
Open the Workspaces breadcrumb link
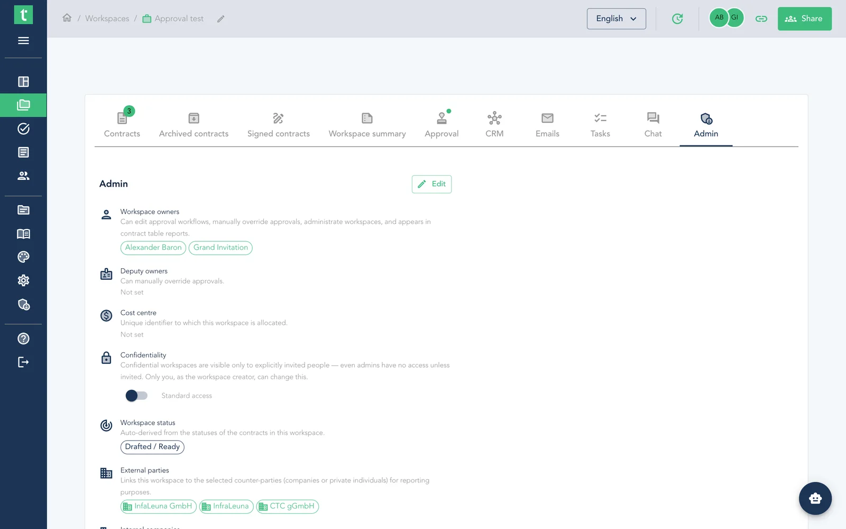tap(107, 19)
